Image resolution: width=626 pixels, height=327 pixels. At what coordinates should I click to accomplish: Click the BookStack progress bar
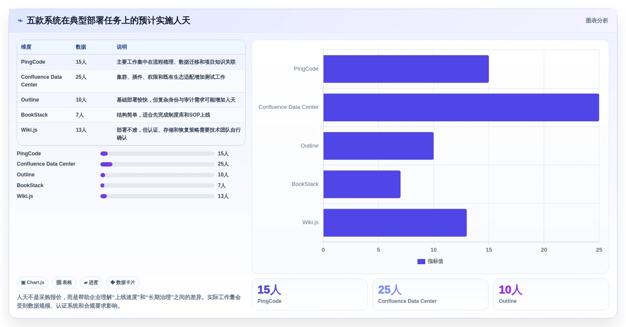[157, 185]
